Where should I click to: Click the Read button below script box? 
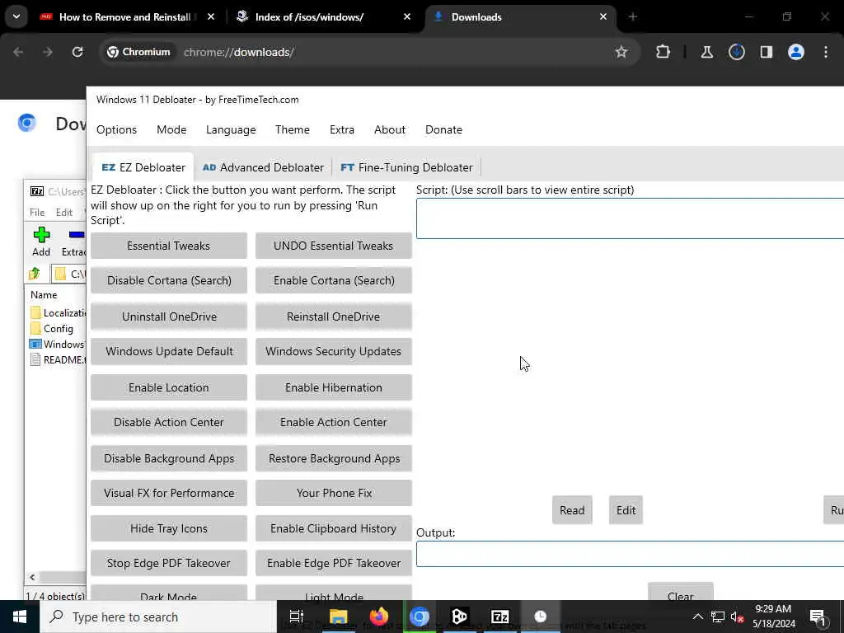tap(572, 510)
